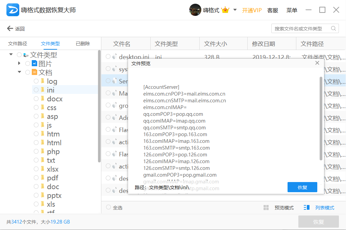This screenshot has height=230, width=346.
Task: Click the htm folder icon
Action: click(x=43, y=134)
